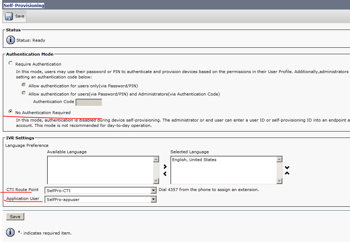
Task: Click the Authentication Code label
Action: pyautogui.click(x=53, y=102)
